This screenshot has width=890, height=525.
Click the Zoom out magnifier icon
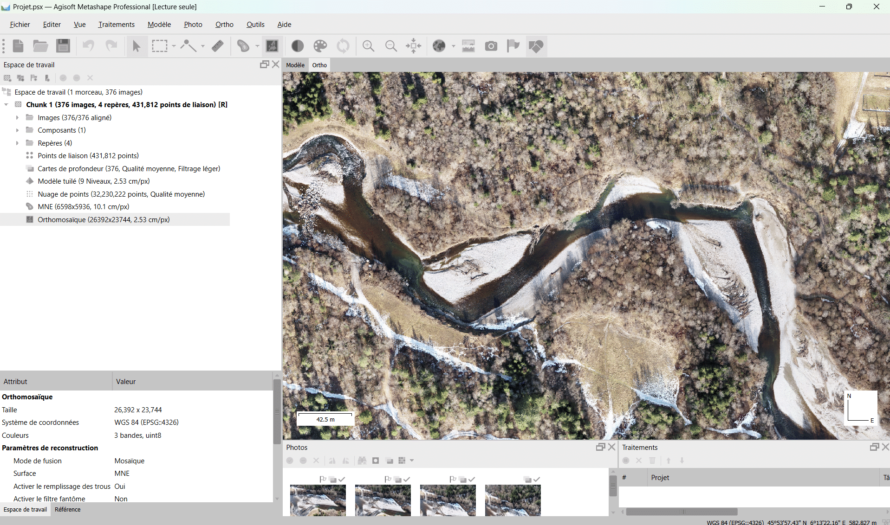391,46
